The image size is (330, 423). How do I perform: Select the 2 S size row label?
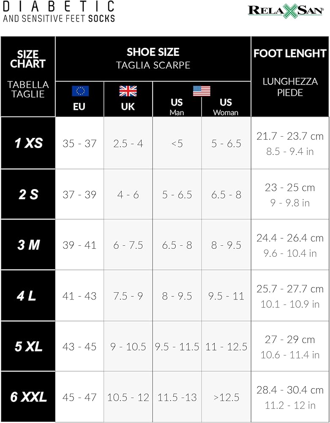(x=28, y=194)
